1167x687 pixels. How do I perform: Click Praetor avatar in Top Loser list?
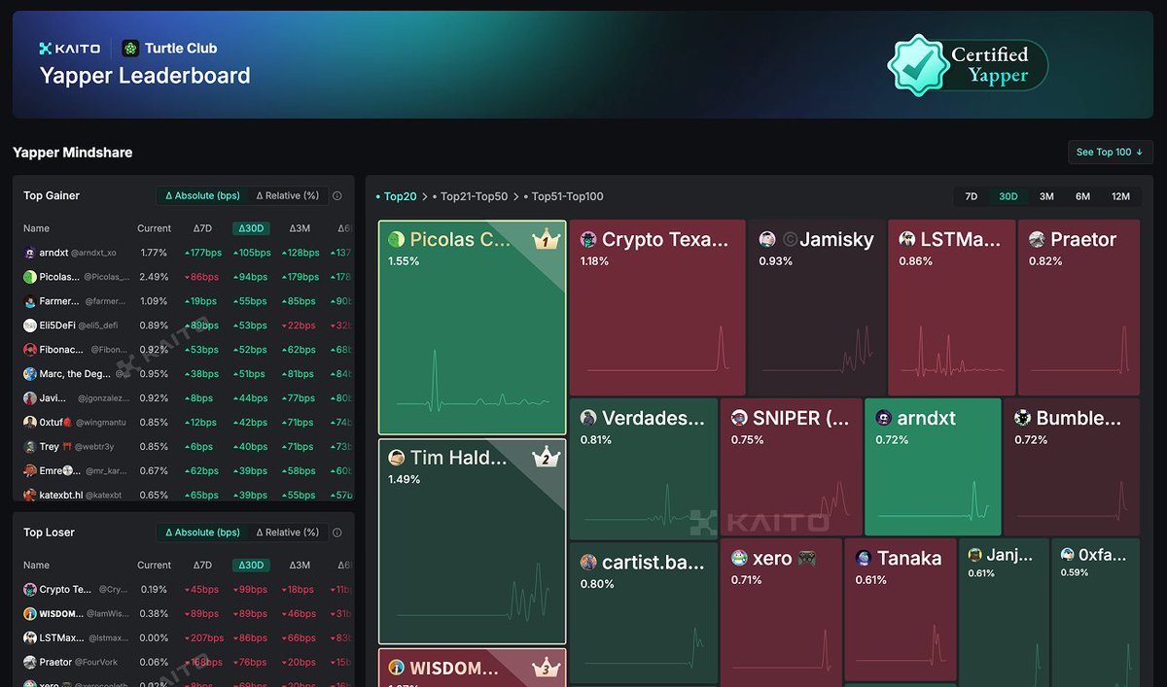point(30,663)
